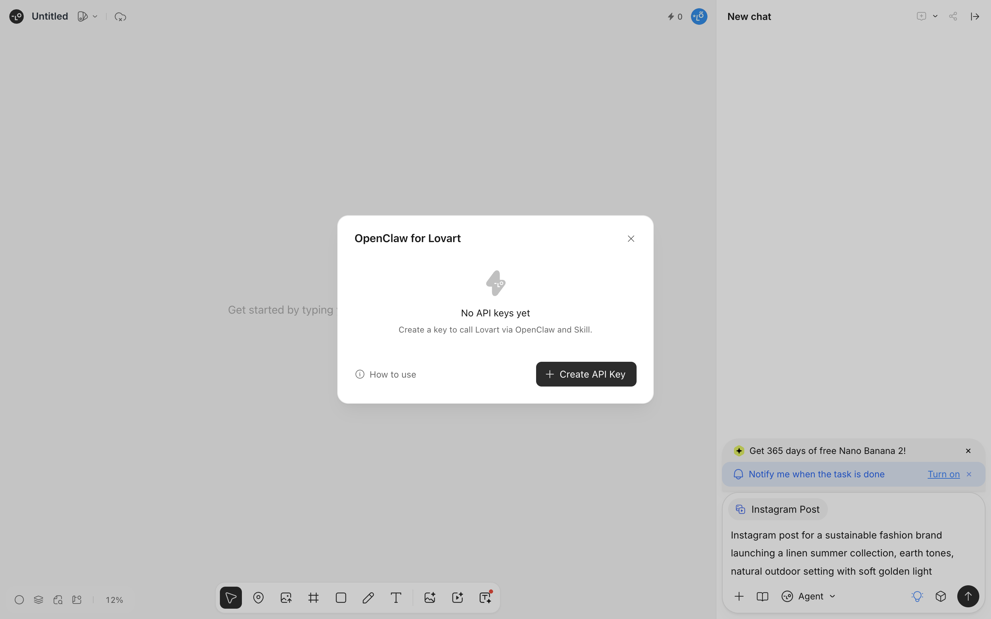Click into the chat prompt text field
This screenshot has width=991, height=619.
(x=853, y=553)
